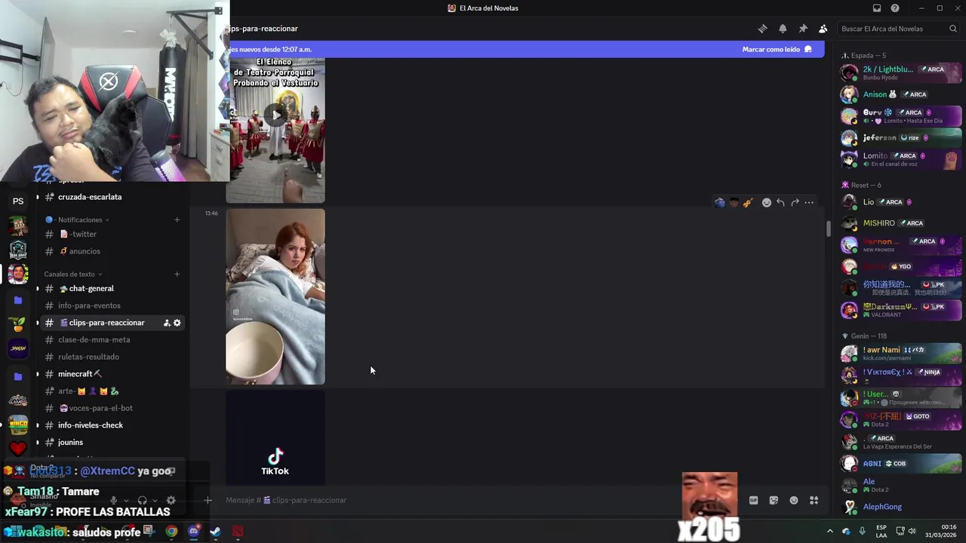Open the TikTok embed thumbnail
The image size is (966, 543).
pos(275,437)
